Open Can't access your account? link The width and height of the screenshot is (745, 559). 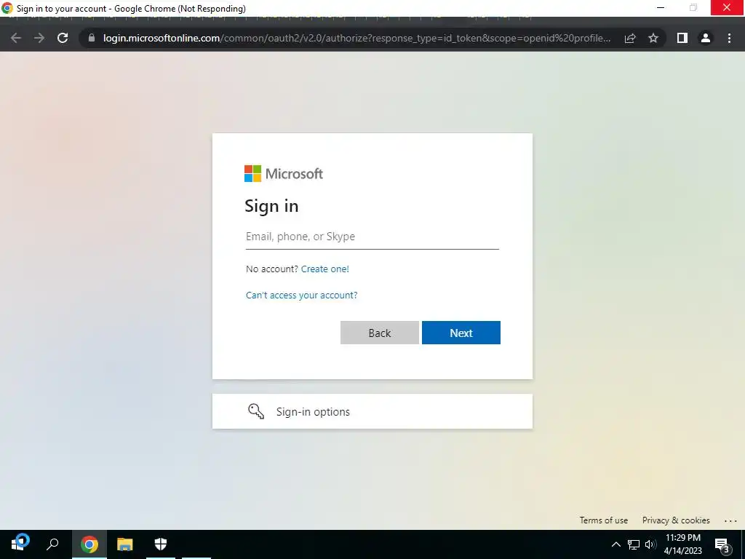click(302, 296)
